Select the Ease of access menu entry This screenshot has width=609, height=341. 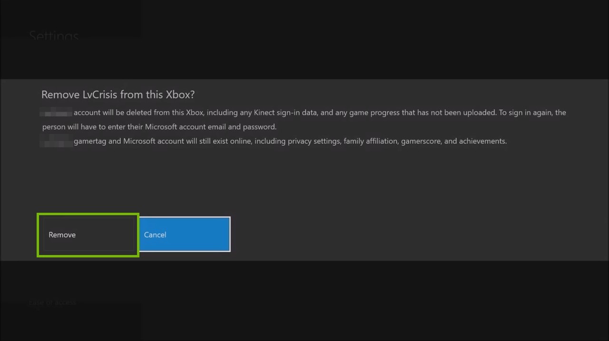[x=52, y=303]
